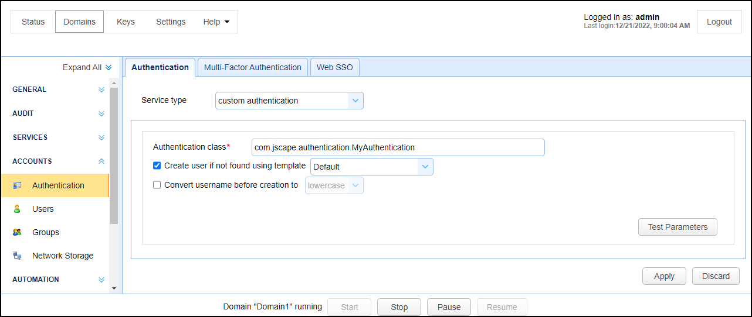752x317 pixels.
Task: Open the Keys menu
Action: click(126, 22)
